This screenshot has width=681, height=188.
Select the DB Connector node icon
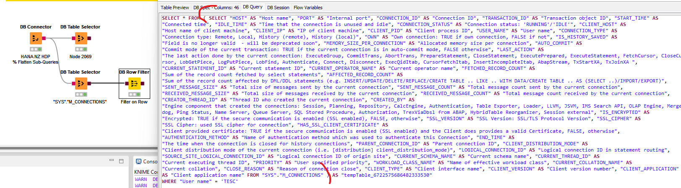(36, 39)
